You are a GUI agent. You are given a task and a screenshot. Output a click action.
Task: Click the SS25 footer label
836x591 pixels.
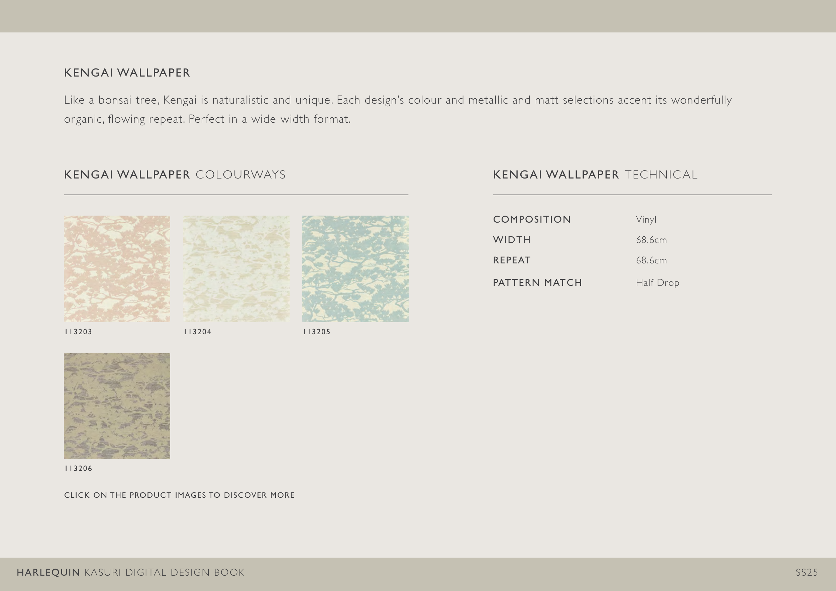[807, 572]
